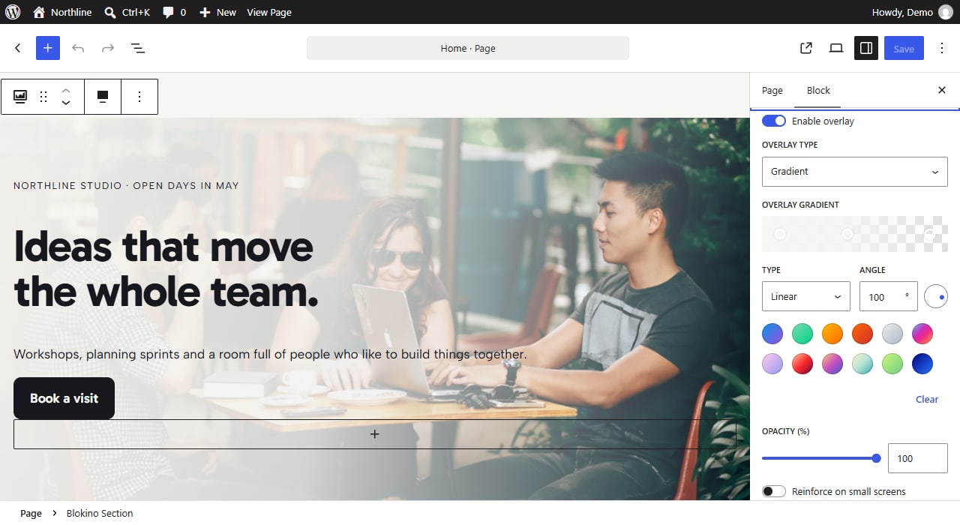960x525 pixels.
Task: View the page in a new tab
Action: [x=806, y=48]
